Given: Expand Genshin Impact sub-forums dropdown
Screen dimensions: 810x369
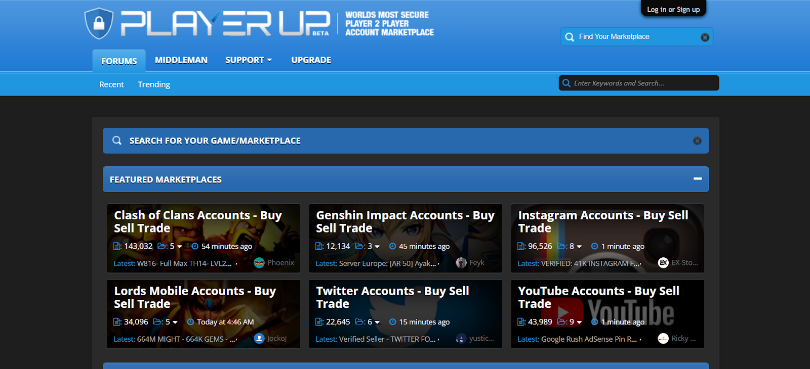Looking at the screenshot, I should [377, 247].
